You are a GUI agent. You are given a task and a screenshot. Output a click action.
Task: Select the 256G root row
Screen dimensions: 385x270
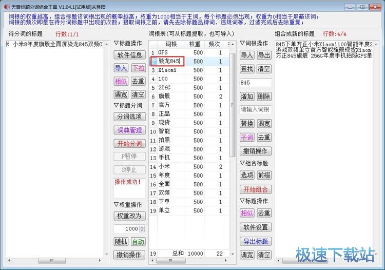(189, 88)
